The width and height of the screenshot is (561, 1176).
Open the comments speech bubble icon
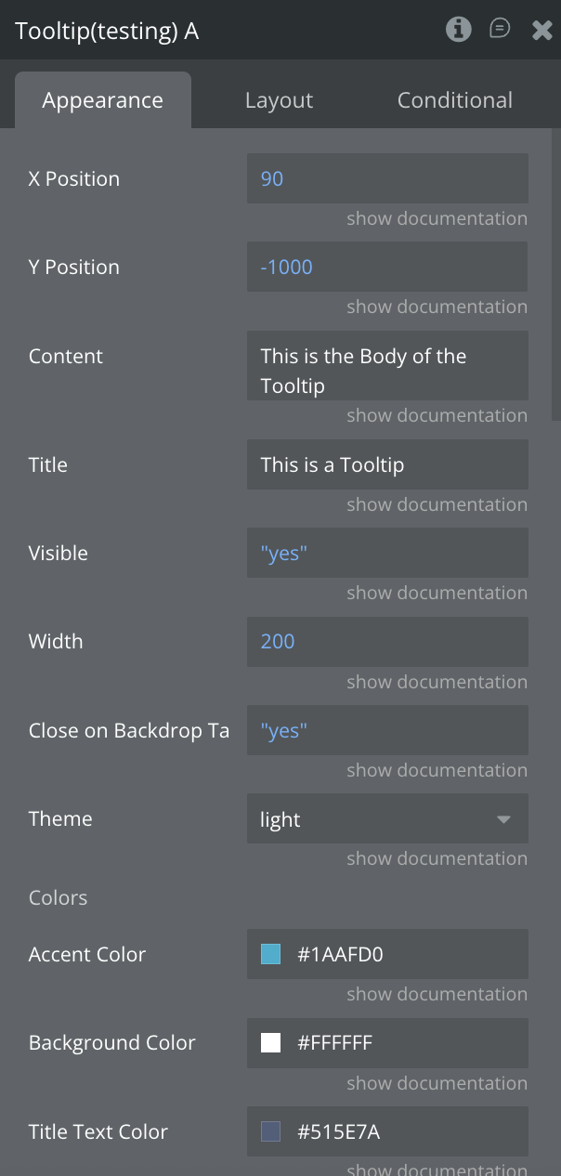pos(500,30)
